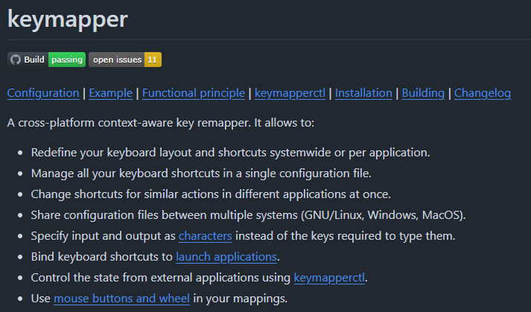Open the Functional principle link

pyautogui.click(x=194, y=93)
